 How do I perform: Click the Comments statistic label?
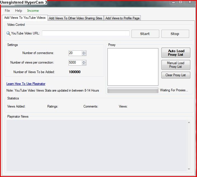[x=91, y=106]
